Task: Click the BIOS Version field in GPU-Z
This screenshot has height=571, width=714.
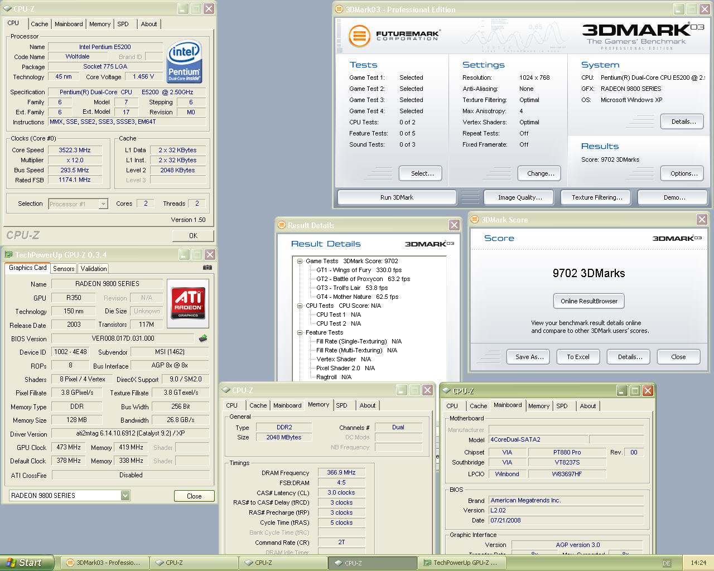Action: point(123,338)
